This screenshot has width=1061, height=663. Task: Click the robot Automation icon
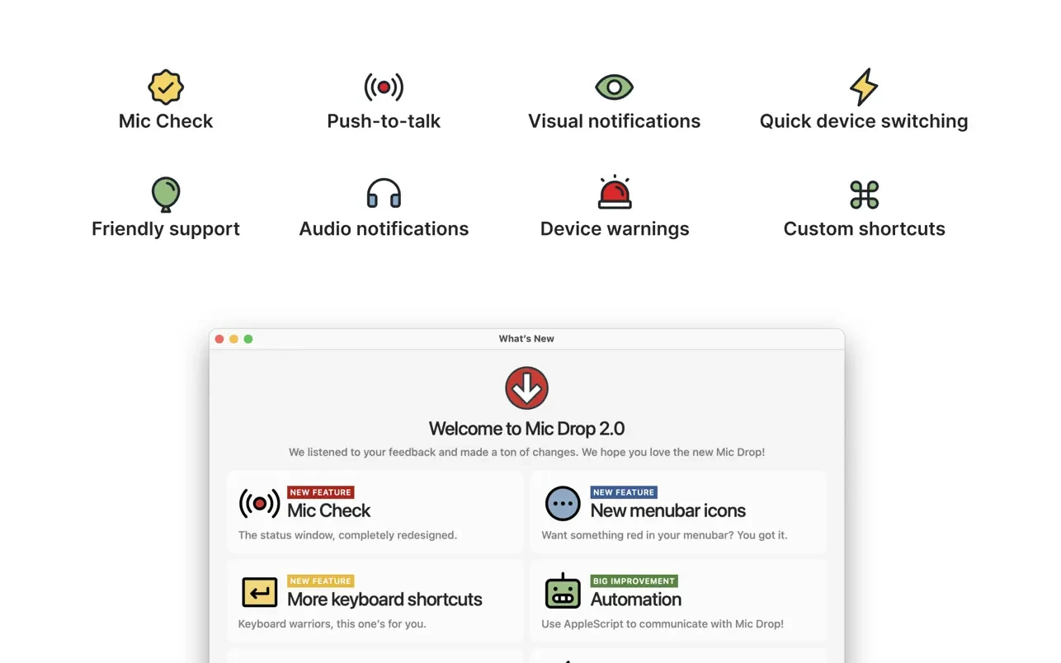coord(563,591)
